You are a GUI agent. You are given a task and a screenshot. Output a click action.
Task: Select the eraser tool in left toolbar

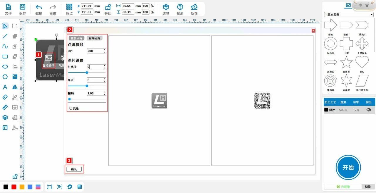5,97
